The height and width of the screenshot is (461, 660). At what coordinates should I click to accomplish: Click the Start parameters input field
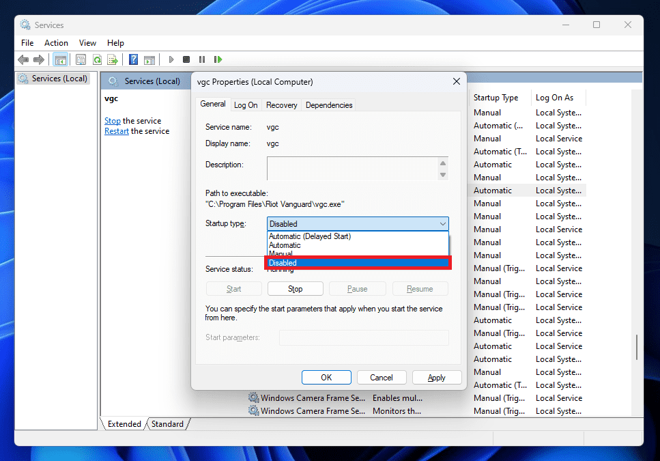(364, 337)
